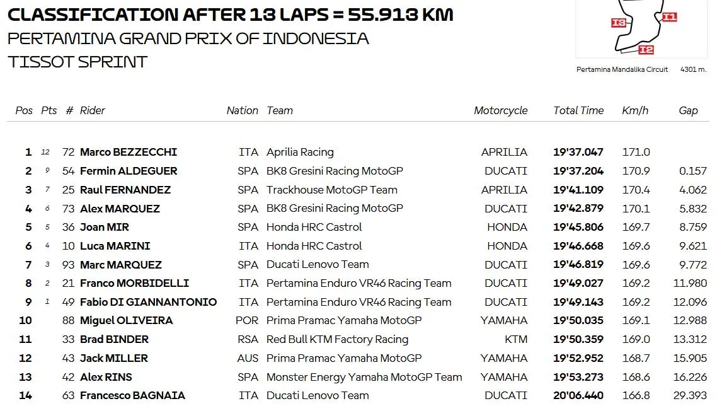722x406 pixels.
Task: Click the TISSOT SPRINT heading
Action: [x=77, y=62]
